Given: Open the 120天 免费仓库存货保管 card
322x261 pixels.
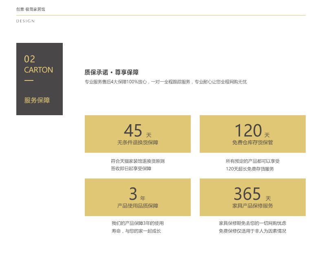Looking at the screenshot, I should [253, 134].
